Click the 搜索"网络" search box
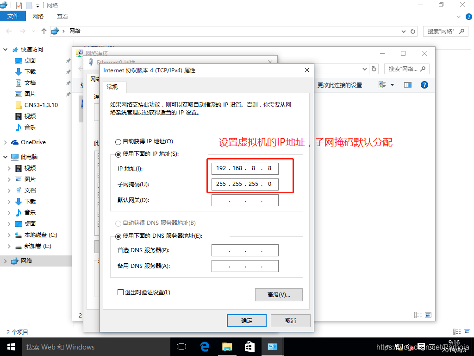This screenshot has width=474, height=356. click(445, 31)
